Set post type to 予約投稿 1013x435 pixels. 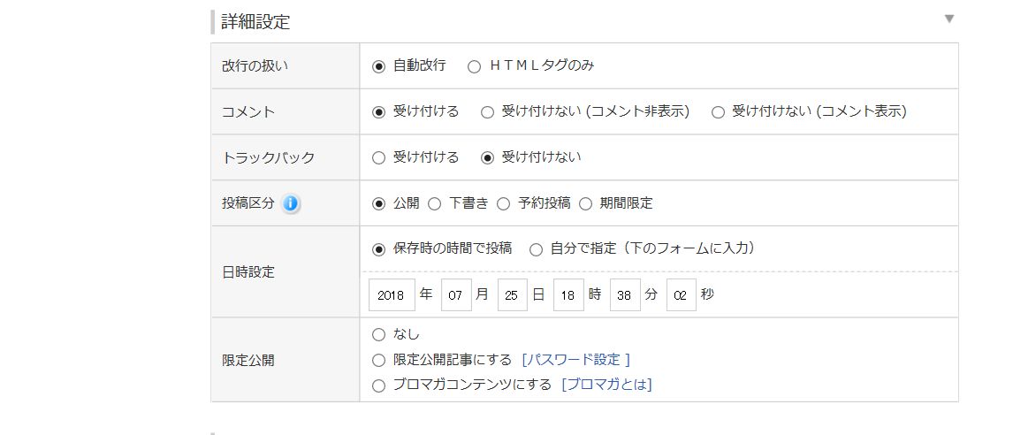(x=503, y=204)
